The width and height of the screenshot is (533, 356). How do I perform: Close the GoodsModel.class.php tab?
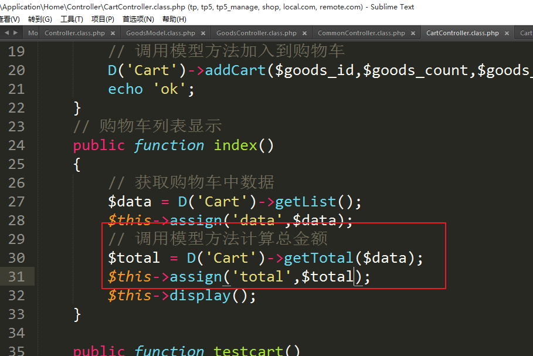(204, 33)
